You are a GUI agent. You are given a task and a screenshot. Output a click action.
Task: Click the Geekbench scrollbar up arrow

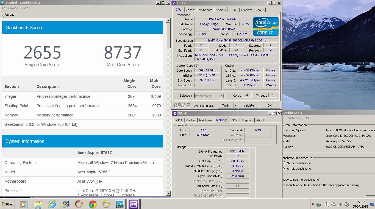tap(168, 20)
